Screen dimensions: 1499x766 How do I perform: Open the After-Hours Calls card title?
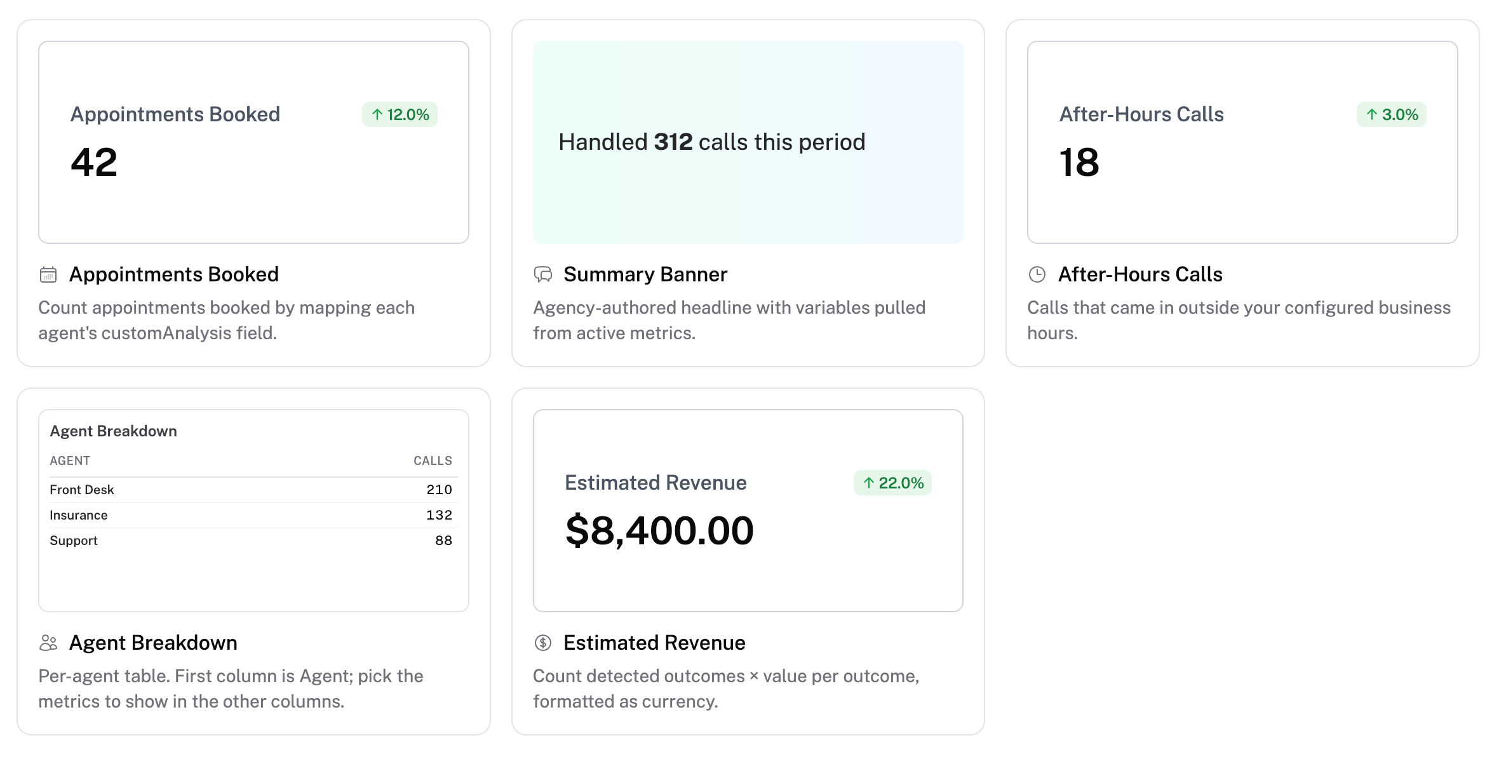click(x=1140, y=274)
